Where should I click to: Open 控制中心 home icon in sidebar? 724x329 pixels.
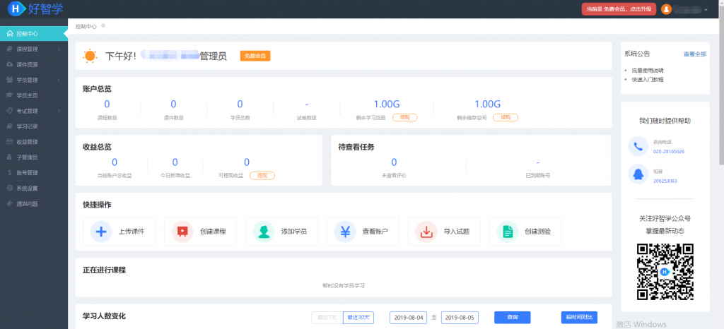10,34
